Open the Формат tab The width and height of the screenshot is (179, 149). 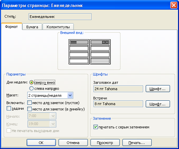coord(11,27)
